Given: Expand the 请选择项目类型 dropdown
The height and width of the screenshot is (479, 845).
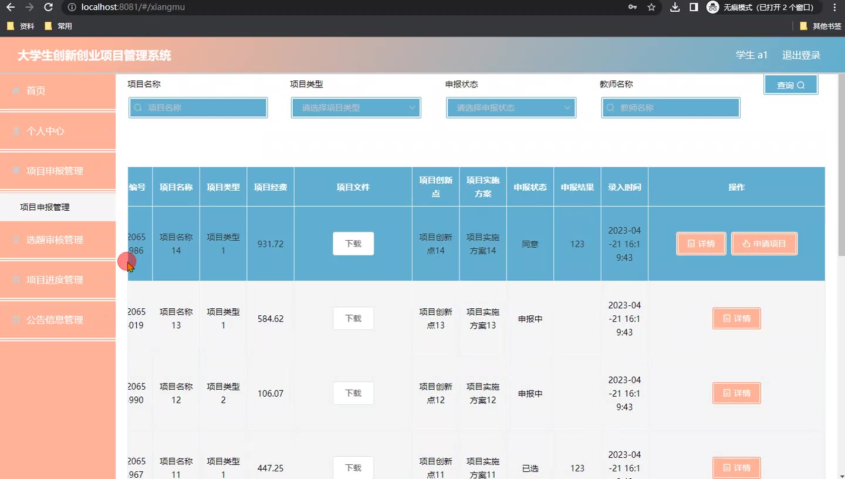Looking at the screenshot, I should (x=356, y=108).
